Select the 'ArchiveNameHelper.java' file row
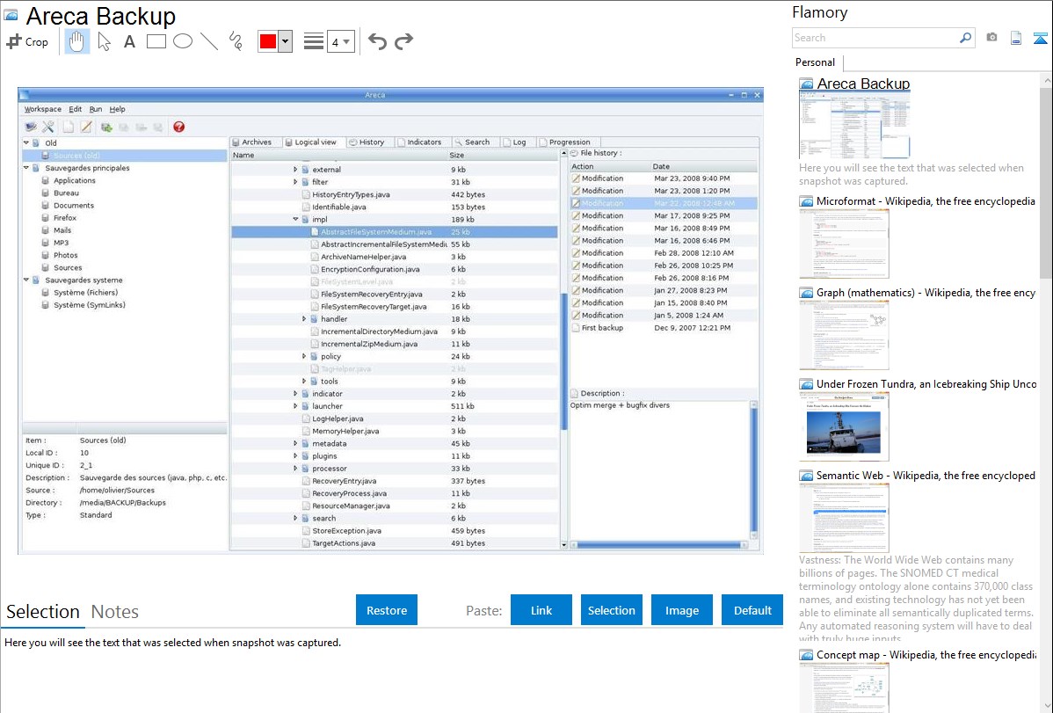The image size is (1053, 713). pyautogui.click(x=395, y=257)
